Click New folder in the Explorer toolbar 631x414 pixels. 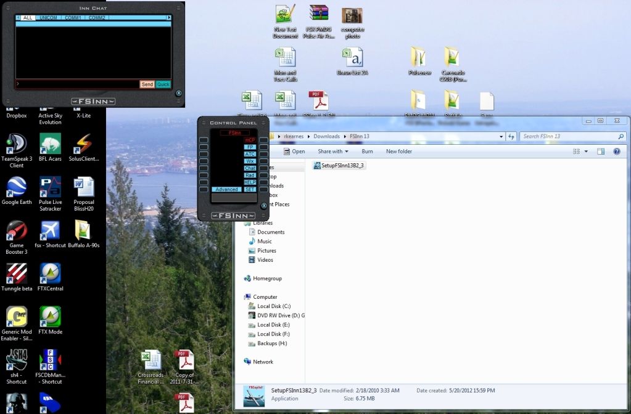pyautogui.click(x=399, y=152)
